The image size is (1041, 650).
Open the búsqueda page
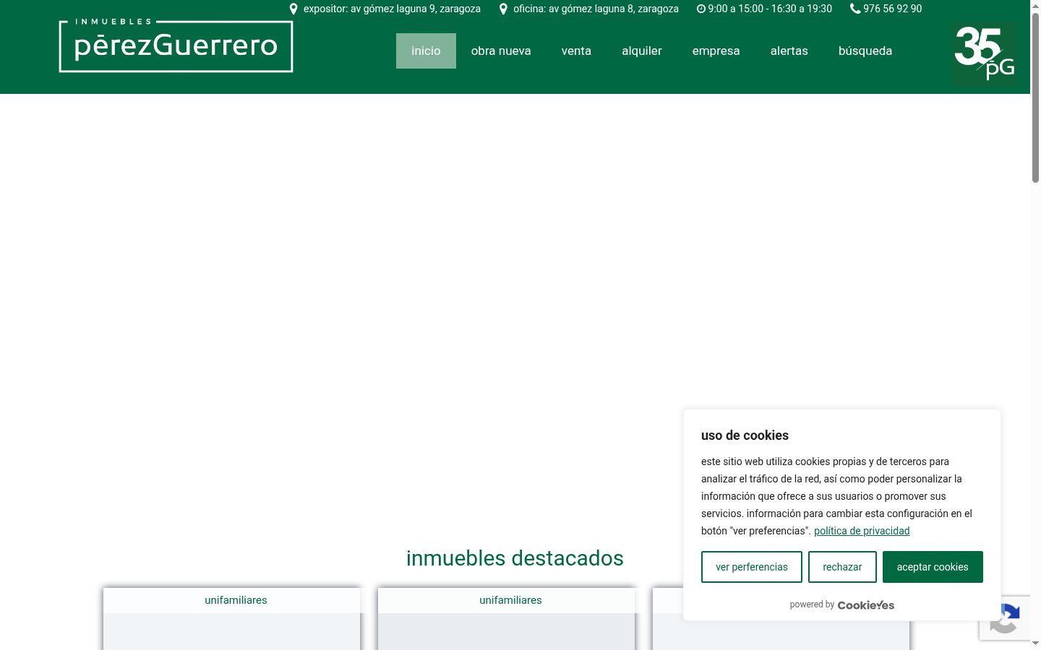[x=865, y=51]
